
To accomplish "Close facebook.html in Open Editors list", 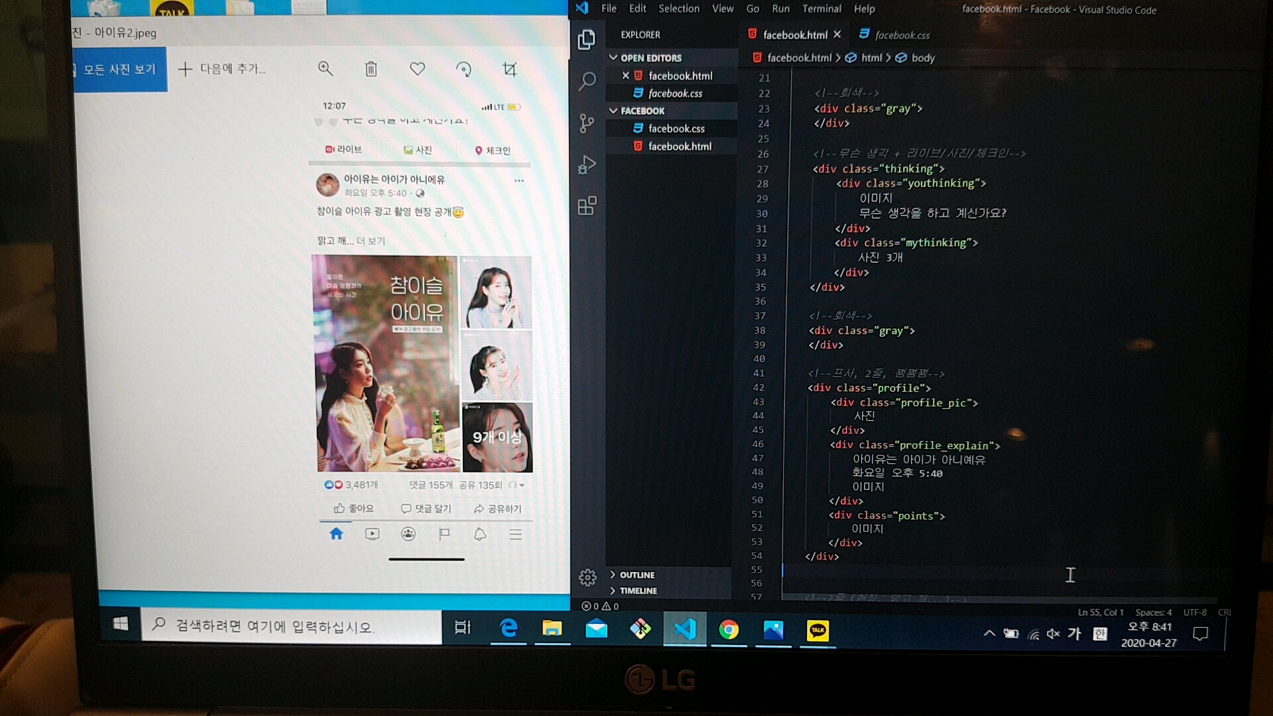I will click(625, 76).
